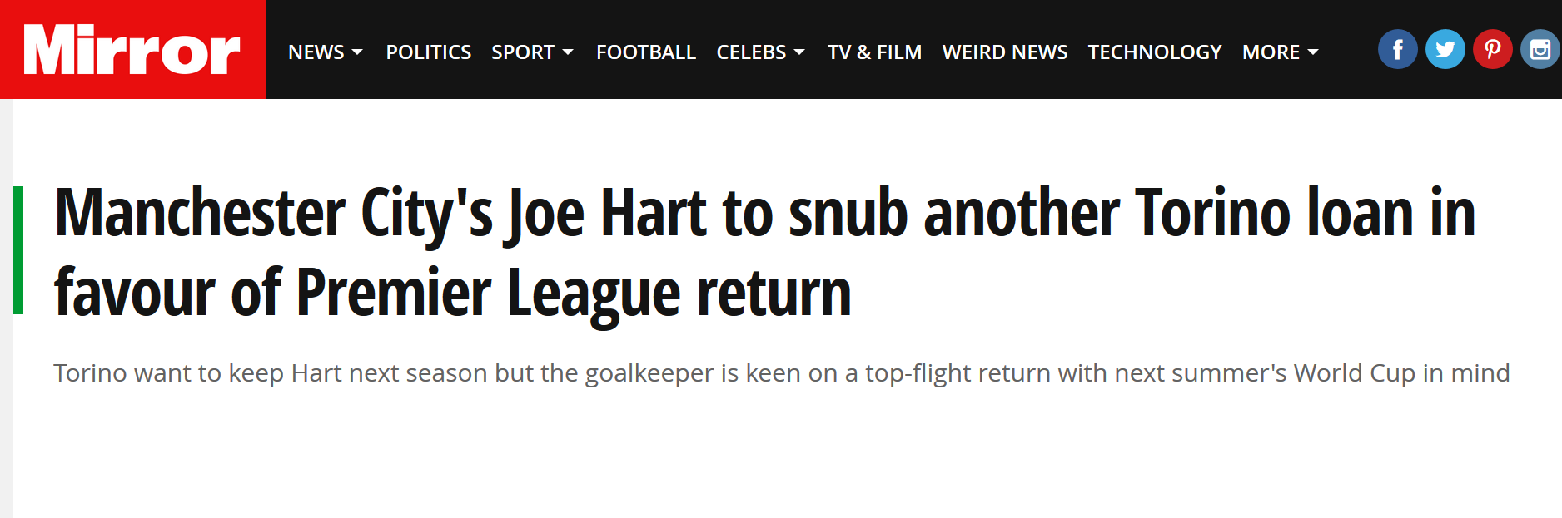Click the Torino subheadline text
The image size is (1562, 518).
click(x=781, y=373)
